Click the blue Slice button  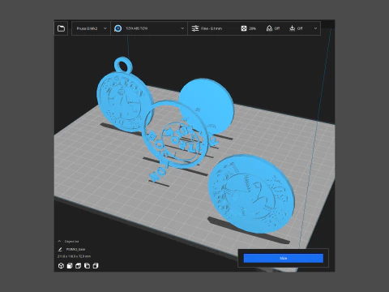click(x=284, y=258)
